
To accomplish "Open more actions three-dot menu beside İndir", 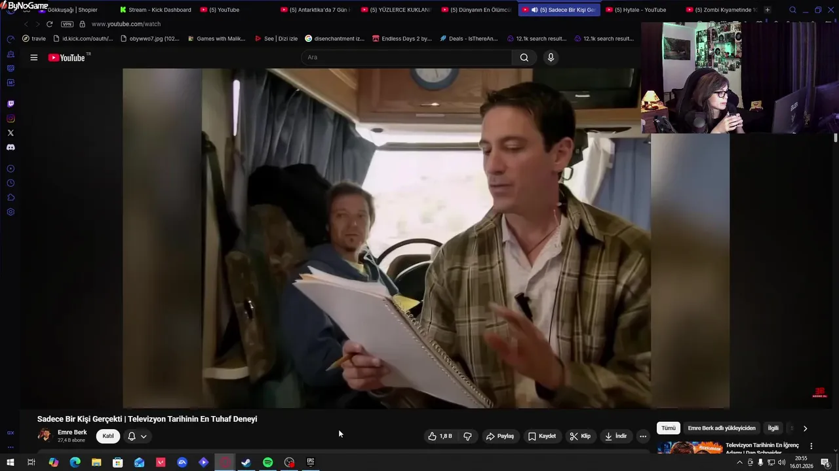I will click(x=643, y=436).
